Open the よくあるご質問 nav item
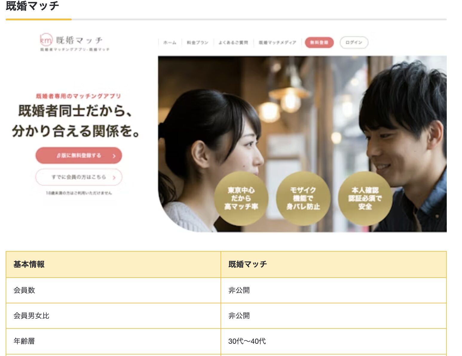This screenshot has width=462, height=356. coord(233,42)
